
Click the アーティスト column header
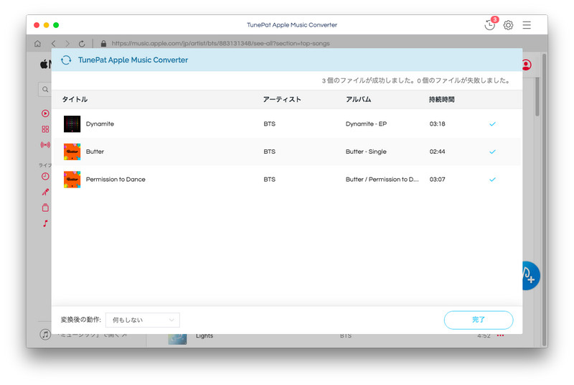282,100
